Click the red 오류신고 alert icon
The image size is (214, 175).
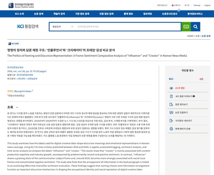pyautogui.click(x=173, y=5)
